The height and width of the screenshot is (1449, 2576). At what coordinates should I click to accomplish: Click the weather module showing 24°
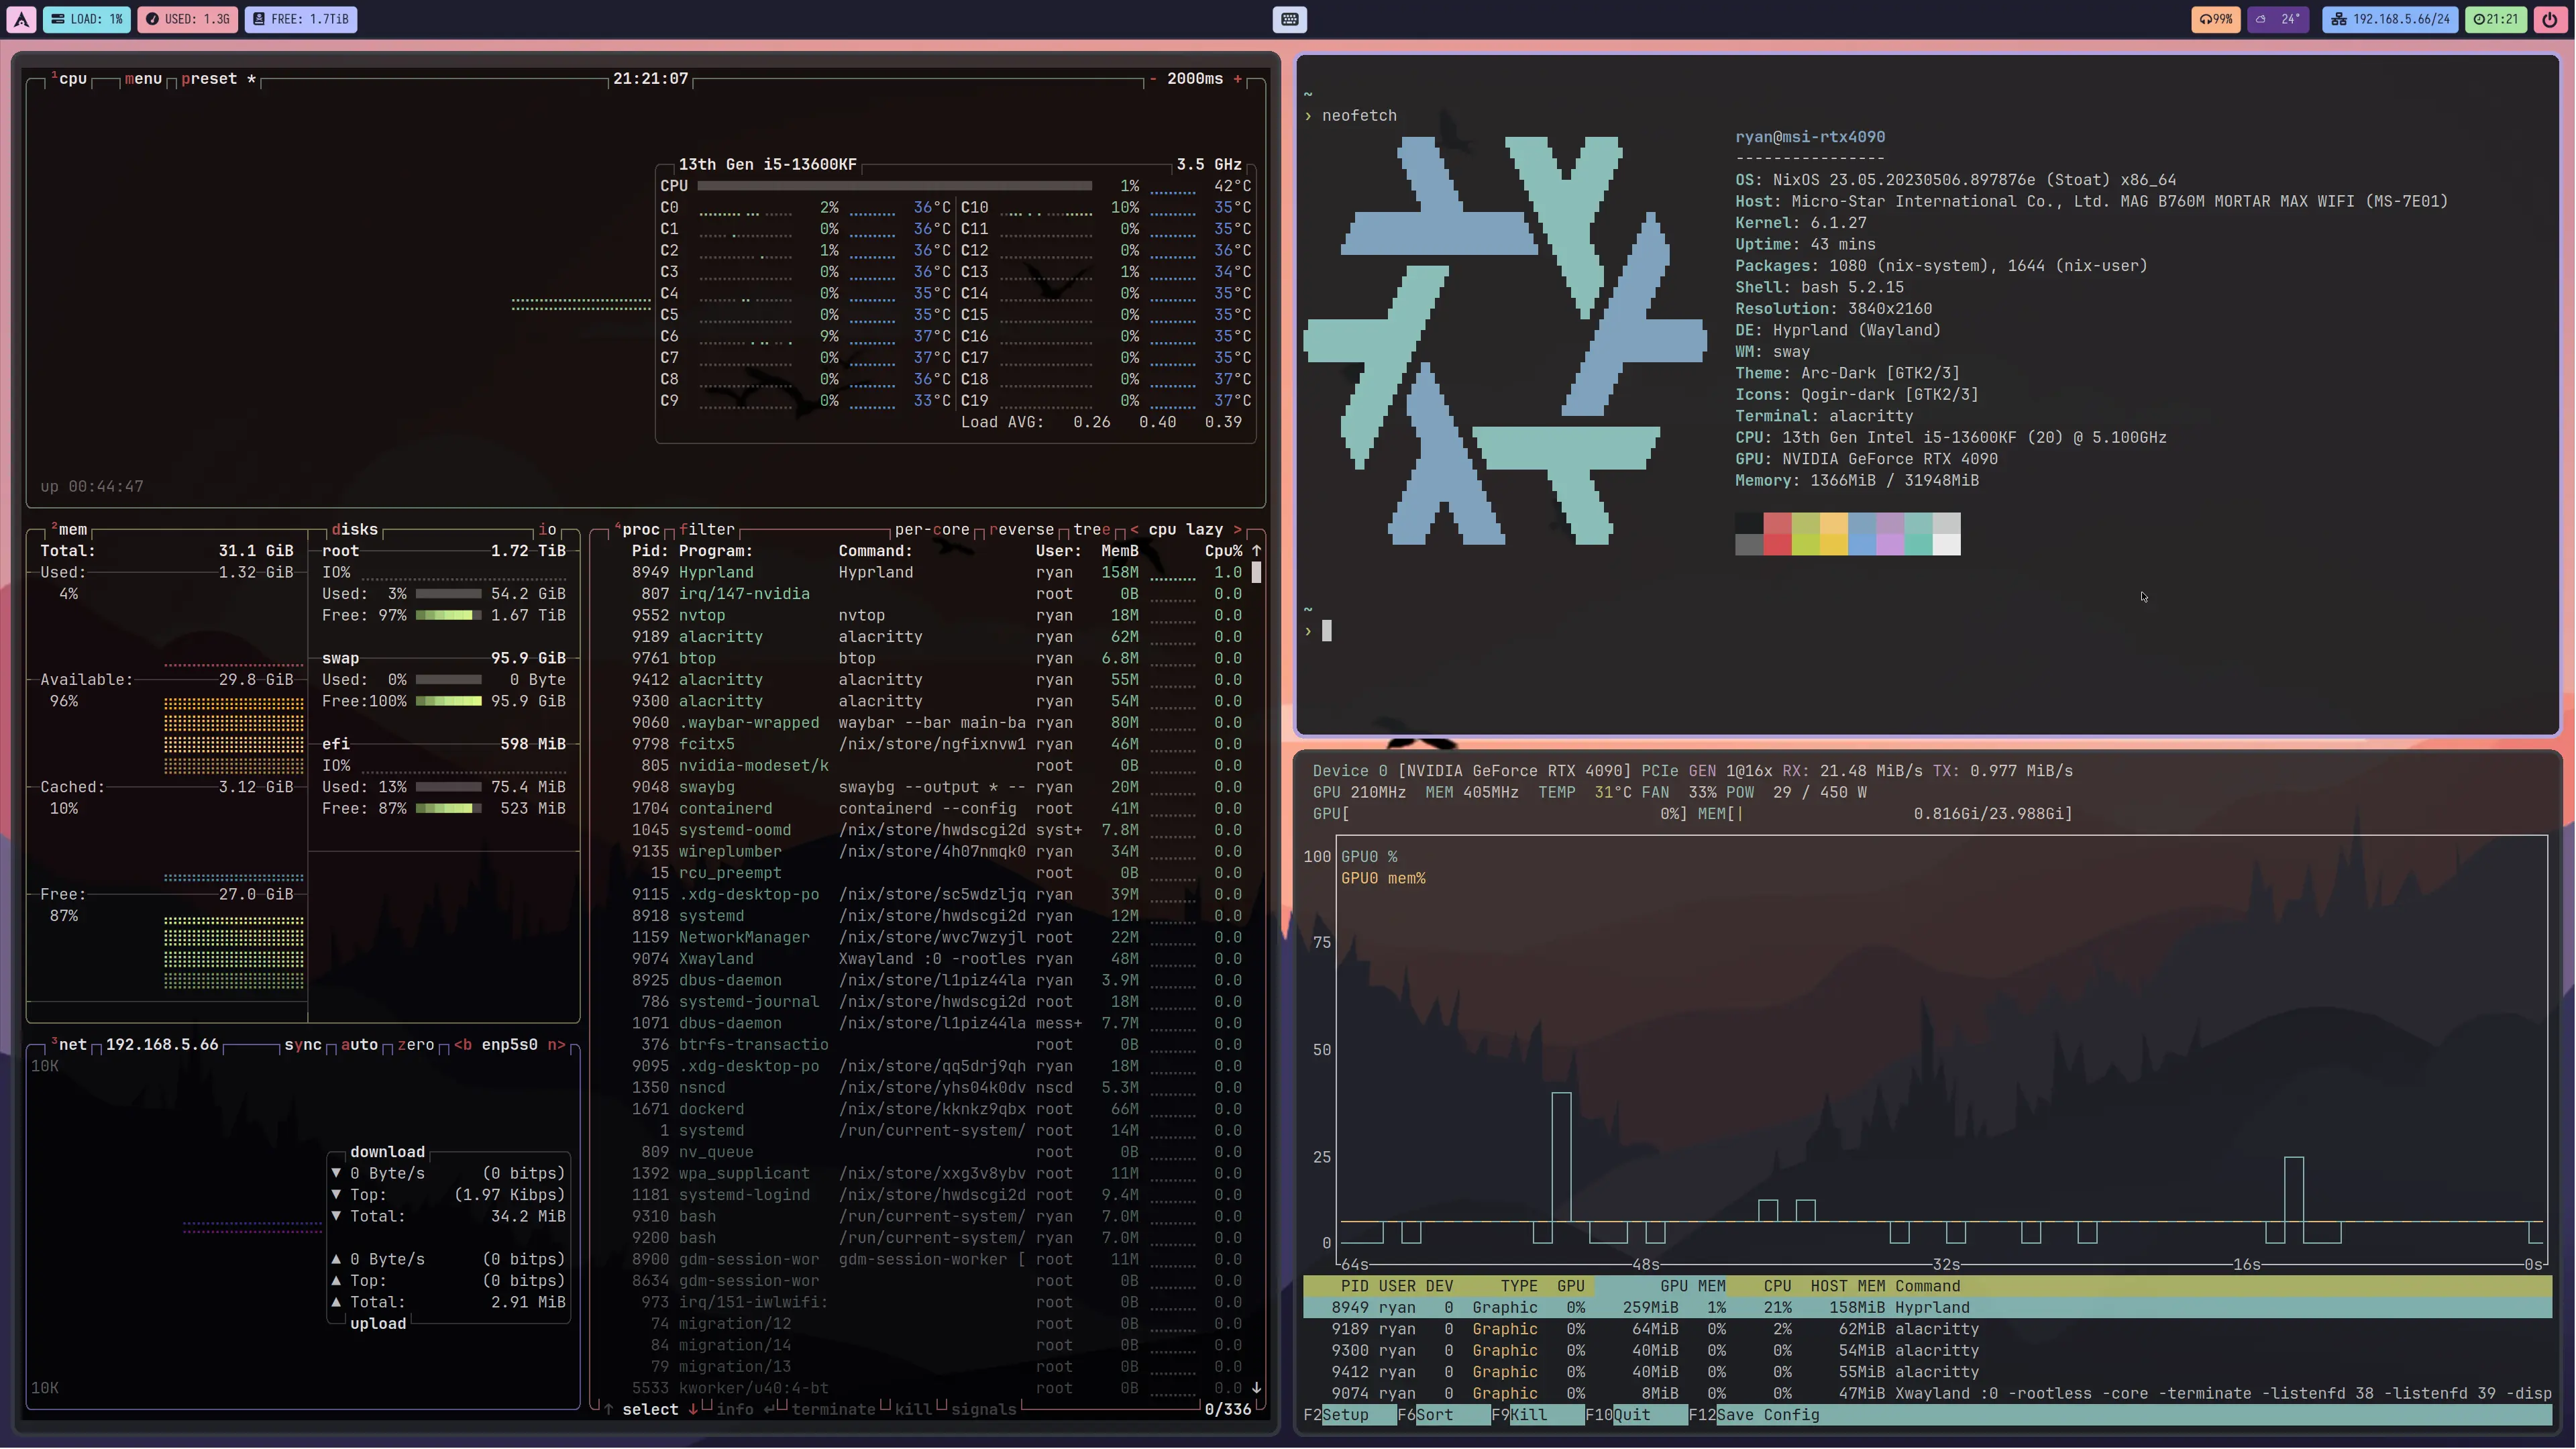(x=2278, y=19)
